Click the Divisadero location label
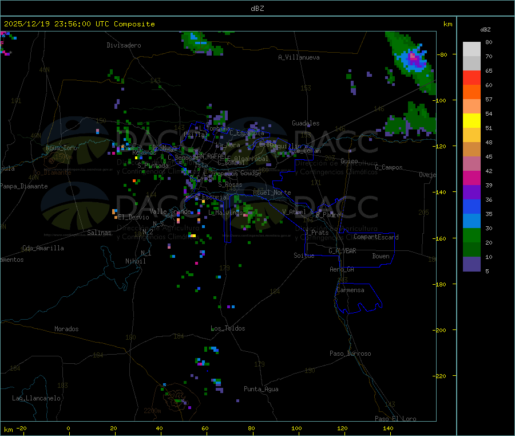Viewport: 515px width, 436px height. [124, 45]
